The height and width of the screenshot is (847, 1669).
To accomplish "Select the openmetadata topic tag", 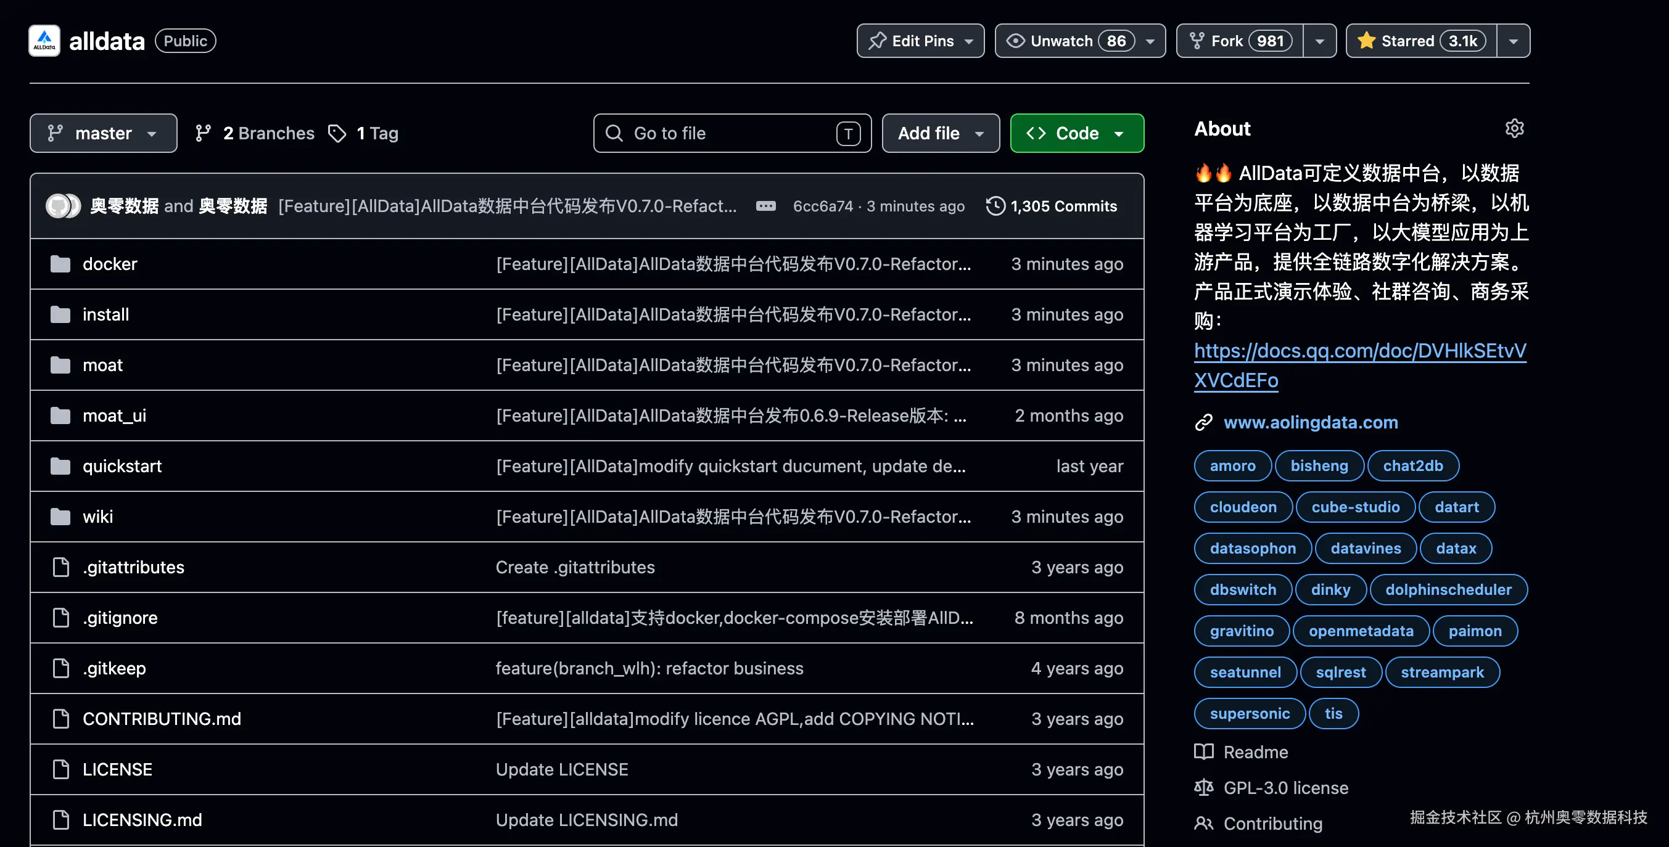I will [1361, 631].
